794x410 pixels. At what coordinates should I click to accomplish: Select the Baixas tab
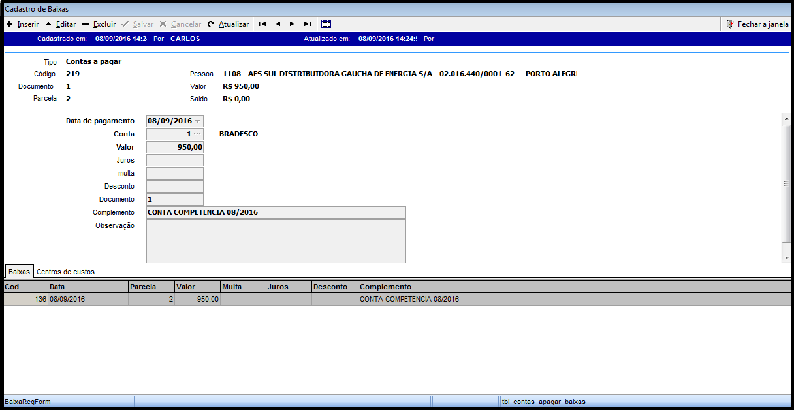point(19,272)
